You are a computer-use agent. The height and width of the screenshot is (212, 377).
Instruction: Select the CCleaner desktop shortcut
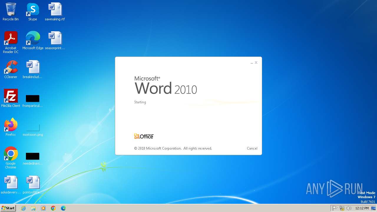11,69
